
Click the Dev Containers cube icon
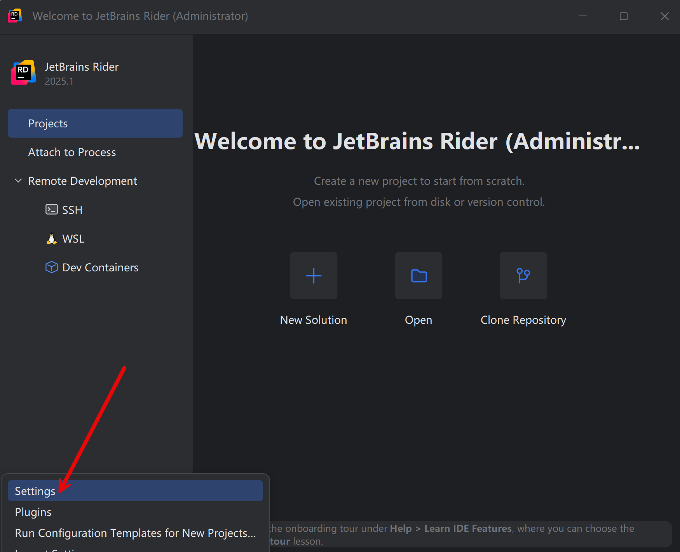[51, 267]
